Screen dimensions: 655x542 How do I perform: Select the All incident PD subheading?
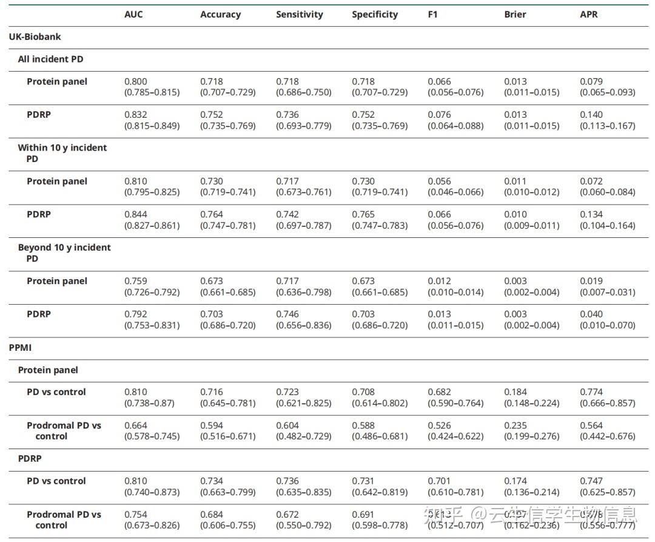50,59
